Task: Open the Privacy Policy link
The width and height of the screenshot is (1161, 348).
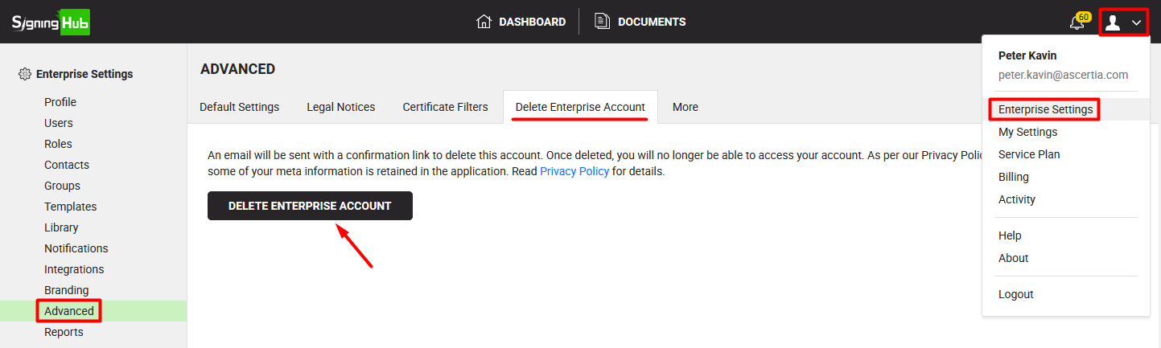Action: pyautogui.click(x=574, y=171)
